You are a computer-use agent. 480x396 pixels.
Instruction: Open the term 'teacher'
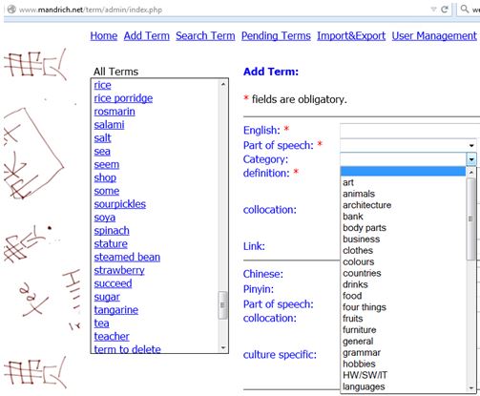pyautogui.click(x=112, y=337)
